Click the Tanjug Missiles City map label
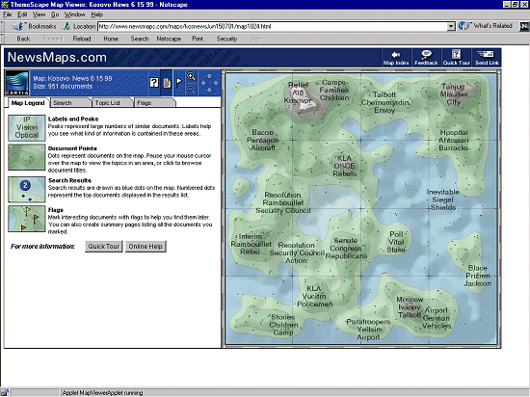This screenshot has height=397, width=530. pos(454,94)
